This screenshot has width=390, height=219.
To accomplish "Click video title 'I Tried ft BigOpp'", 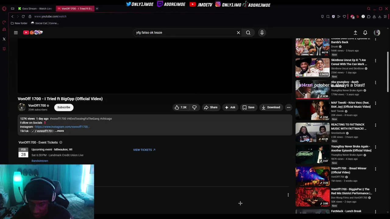I will [60, 99].
